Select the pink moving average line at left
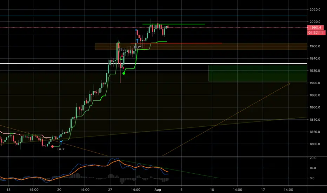Image resolution: width=327 pixels, height=193 pixels. [x=25, y=135]
